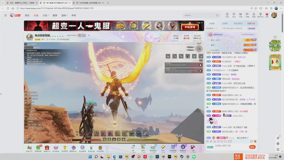Open the hamburger menu beside Douyu logo
Screen dimensions: 284x160
[x=5, y=15]
